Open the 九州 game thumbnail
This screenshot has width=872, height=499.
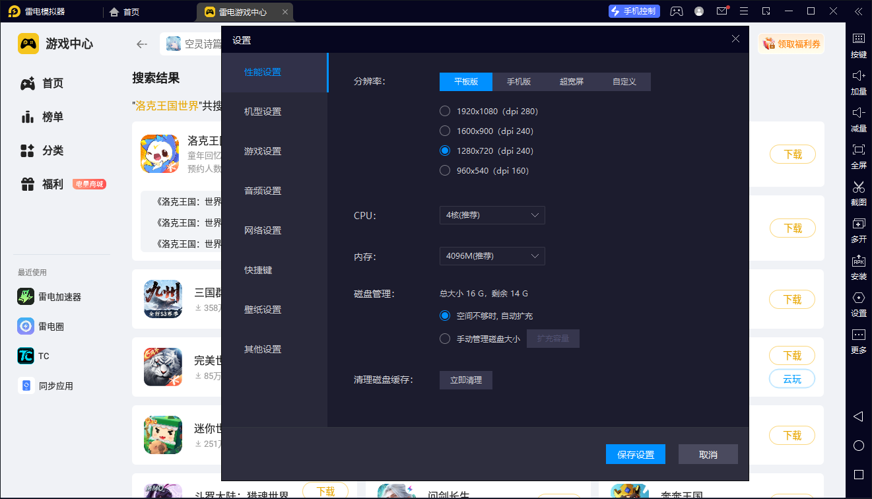(x=162, y=300)
